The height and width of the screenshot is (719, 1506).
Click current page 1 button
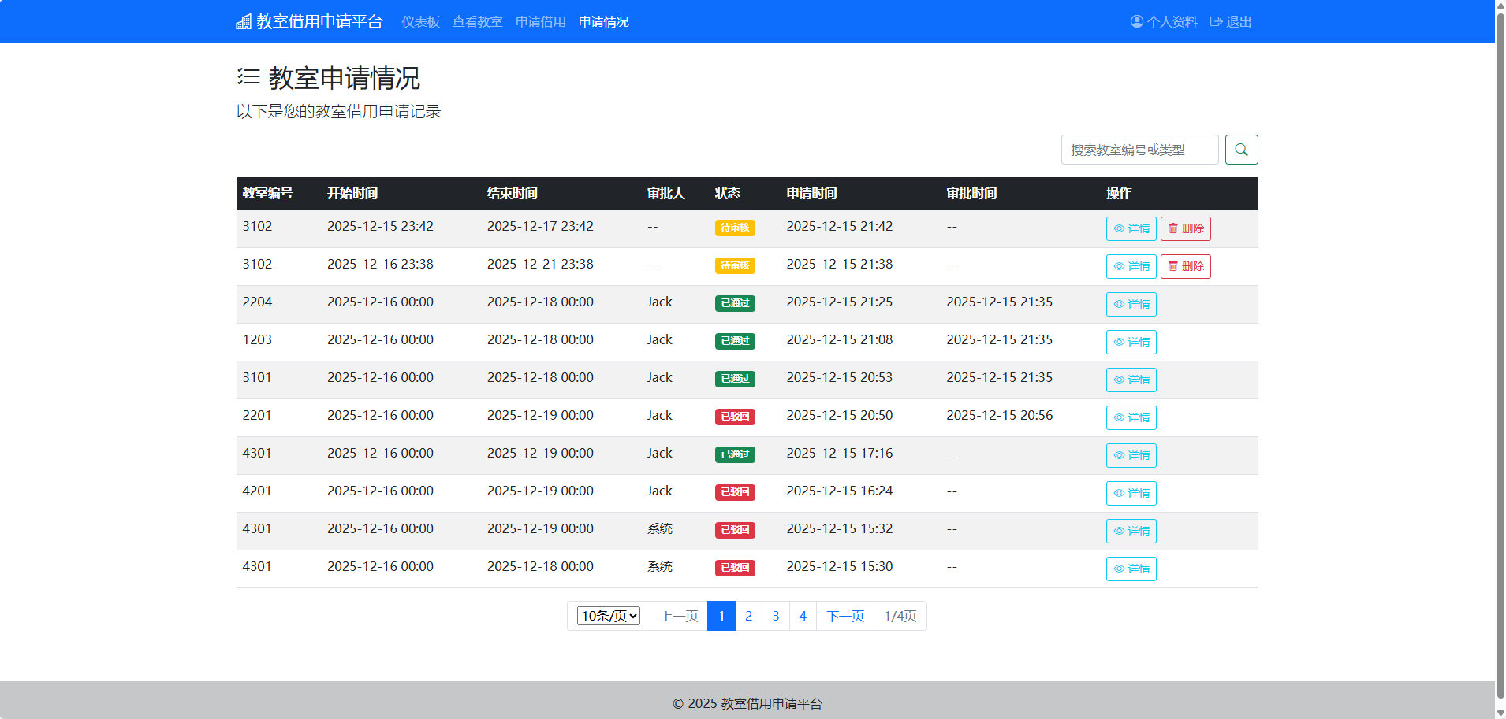(x=721, y=616)
